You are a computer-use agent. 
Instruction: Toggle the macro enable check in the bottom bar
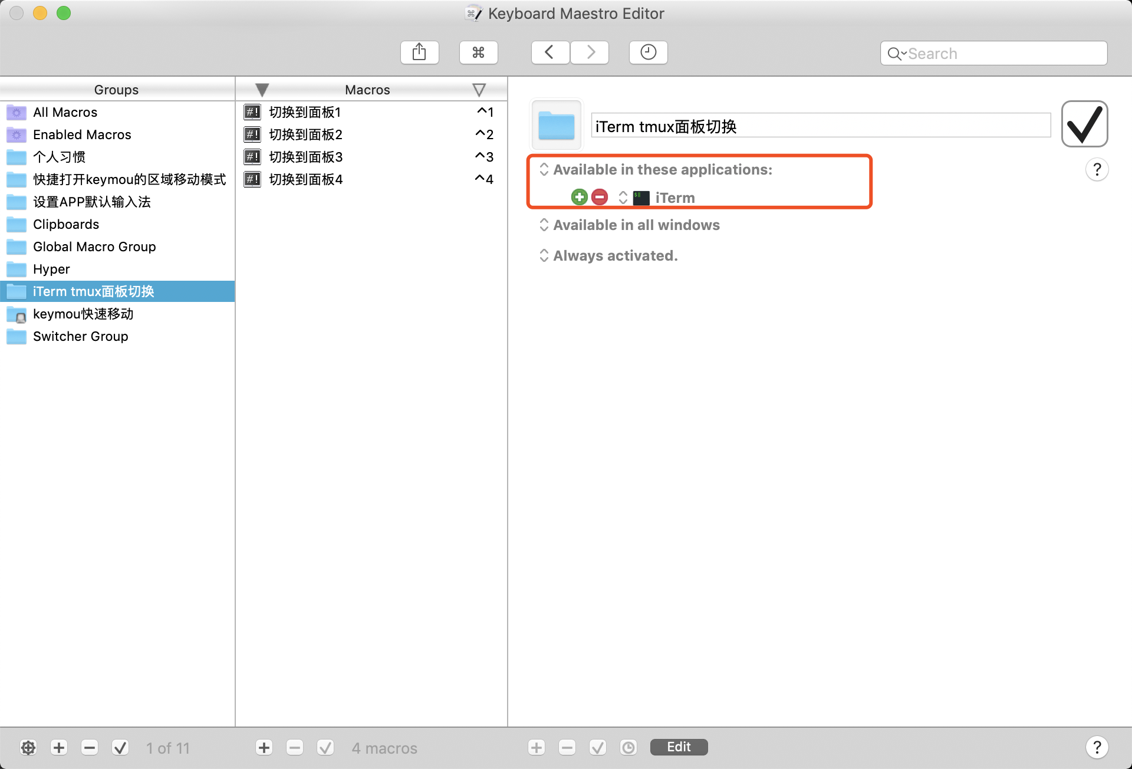coord(325,748)
